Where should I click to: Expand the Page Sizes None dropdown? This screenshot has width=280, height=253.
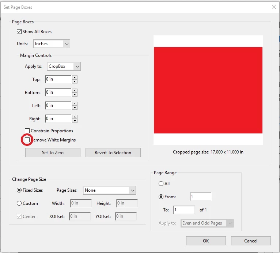109,190
